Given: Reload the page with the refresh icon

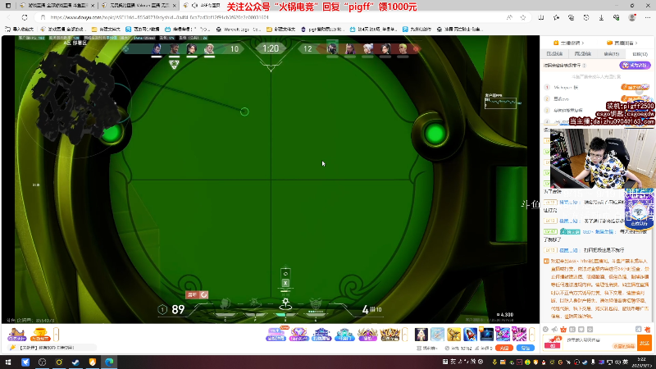Looking at the screenshot, I should point(25,17).
